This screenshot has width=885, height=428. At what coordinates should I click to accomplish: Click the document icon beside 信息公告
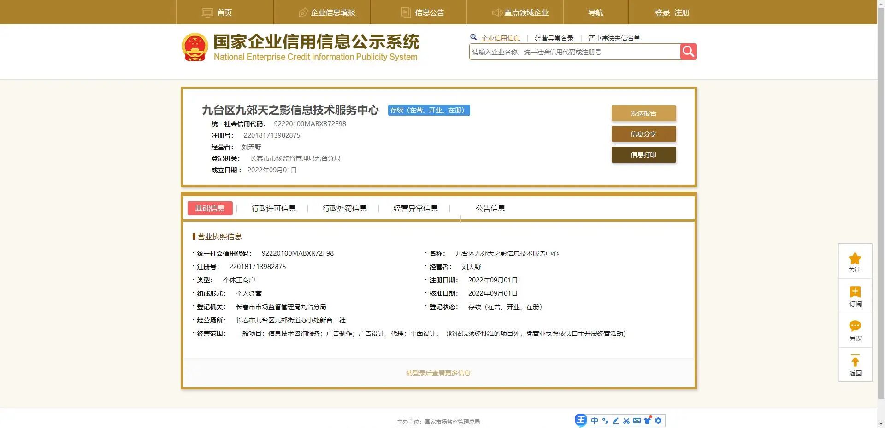pos(406,12)
